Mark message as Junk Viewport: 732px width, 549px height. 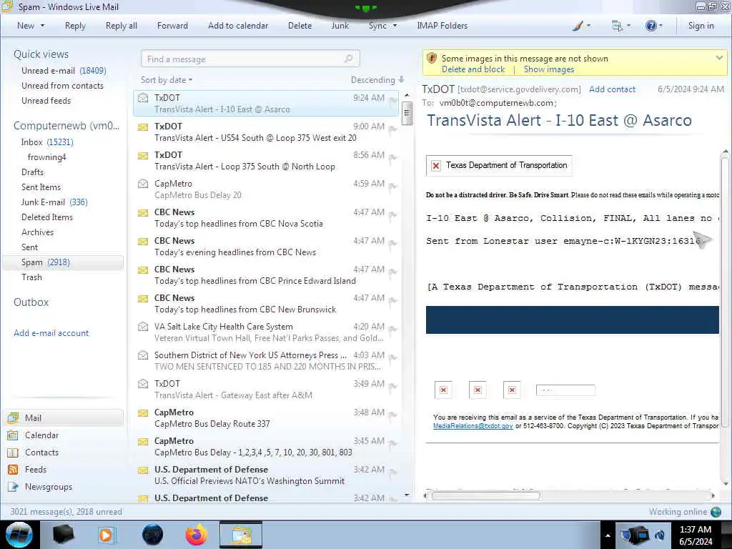coord(340,26)
